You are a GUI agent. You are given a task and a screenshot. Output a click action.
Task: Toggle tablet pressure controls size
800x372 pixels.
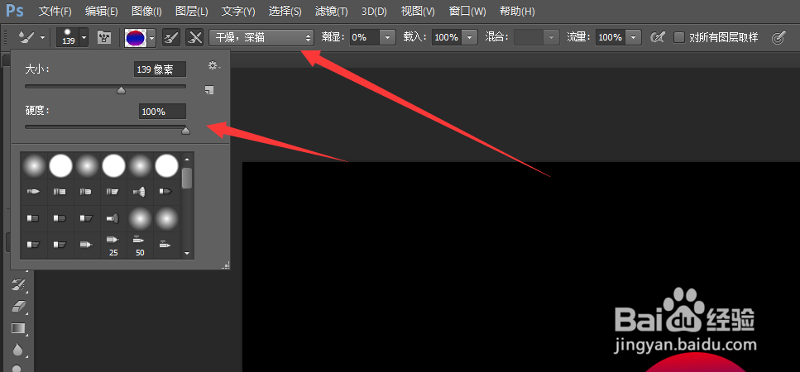[778, 37]
